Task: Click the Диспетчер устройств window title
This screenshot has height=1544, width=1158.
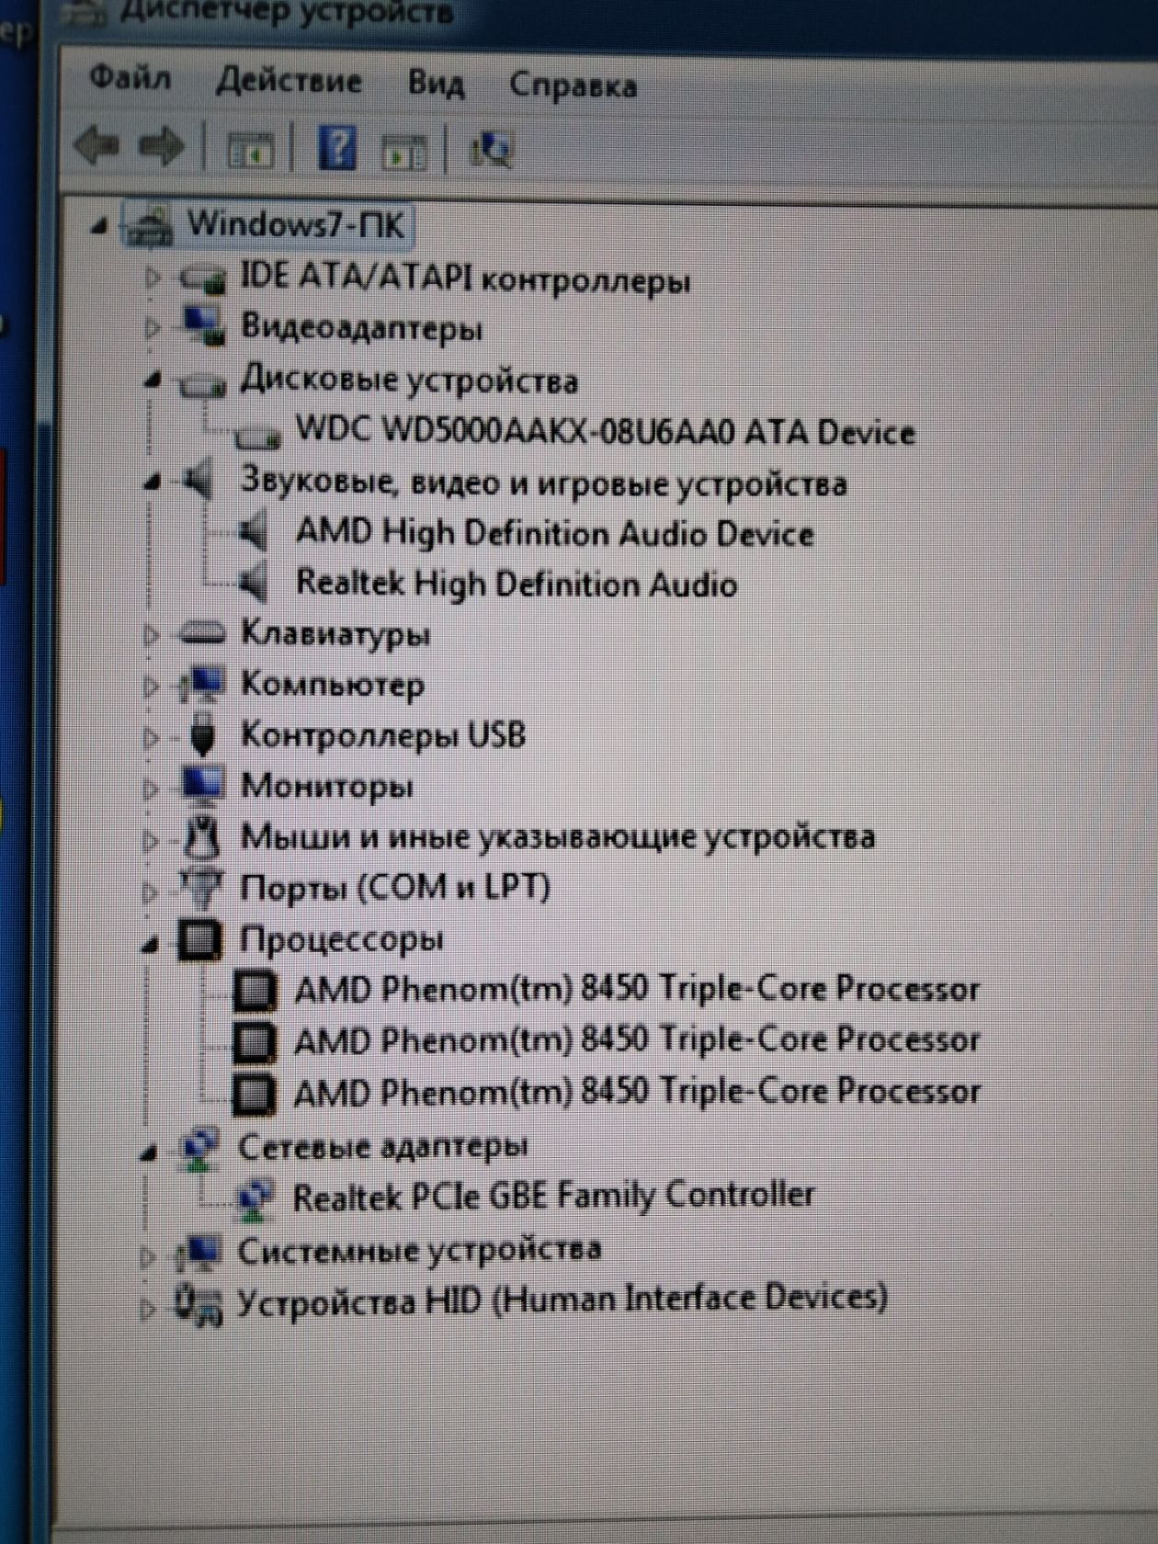Action: [x=287, y=13]
